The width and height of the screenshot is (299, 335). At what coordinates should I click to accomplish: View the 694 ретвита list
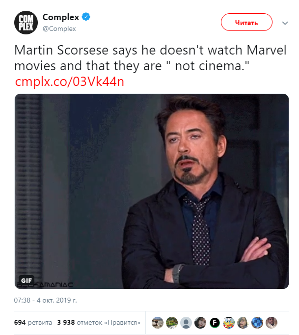click(33, 323)
